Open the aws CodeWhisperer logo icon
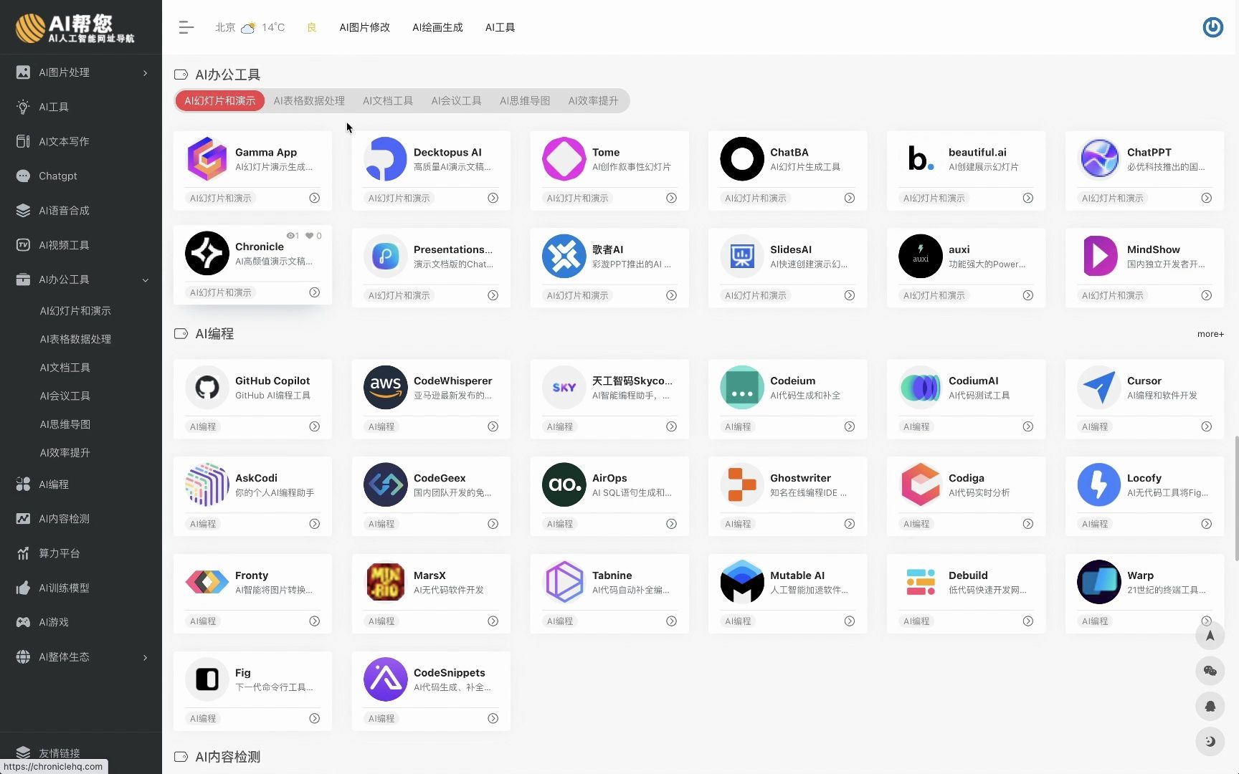 [385, 387]
